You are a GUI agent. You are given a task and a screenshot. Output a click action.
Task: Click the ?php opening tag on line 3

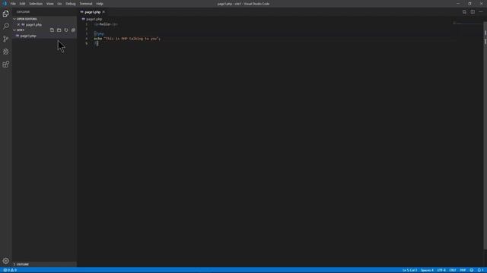click(100, 33)
